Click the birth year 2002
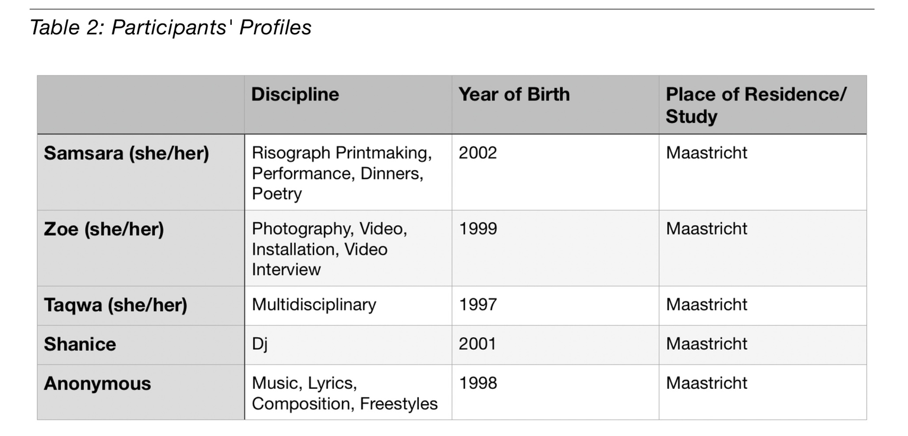908x436 pixels. [478, 153]
